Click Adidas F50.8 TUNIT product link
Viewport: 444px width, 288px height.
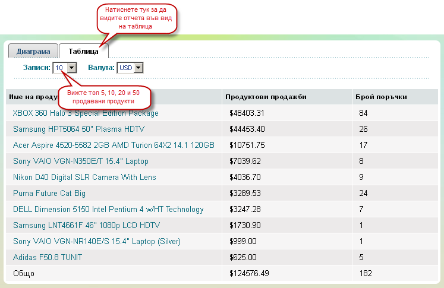click(48, 257)
